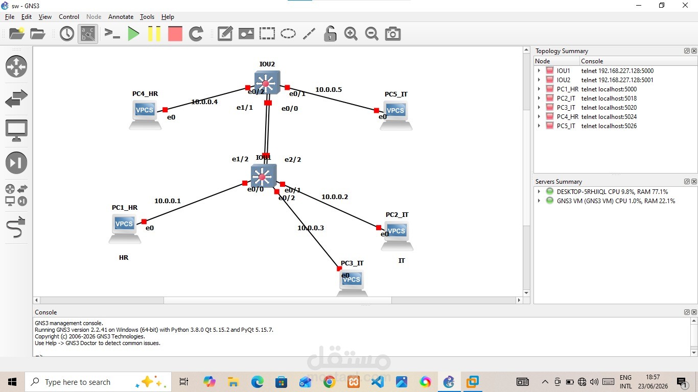The image size is (698, 392).
Task: Zoom out of the topology canvas
Action: (x=372, y=34)
